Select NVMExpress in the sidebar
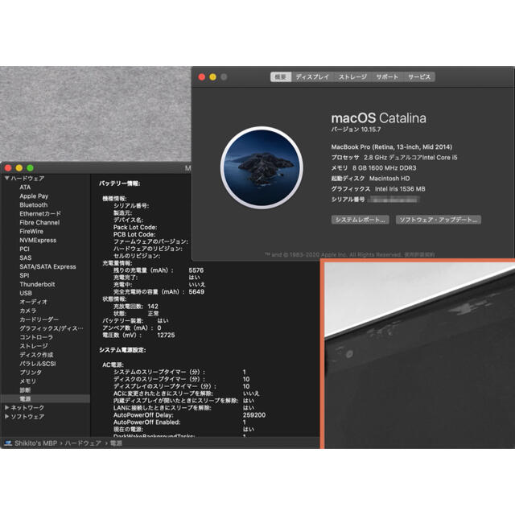The height and width of the screenshot is (515, 515). [x=38, y=241]
